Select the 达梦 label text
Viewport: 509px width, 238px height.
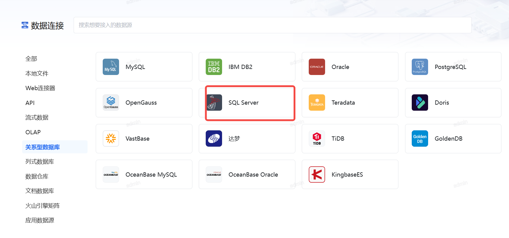click(x=234, y=139)
